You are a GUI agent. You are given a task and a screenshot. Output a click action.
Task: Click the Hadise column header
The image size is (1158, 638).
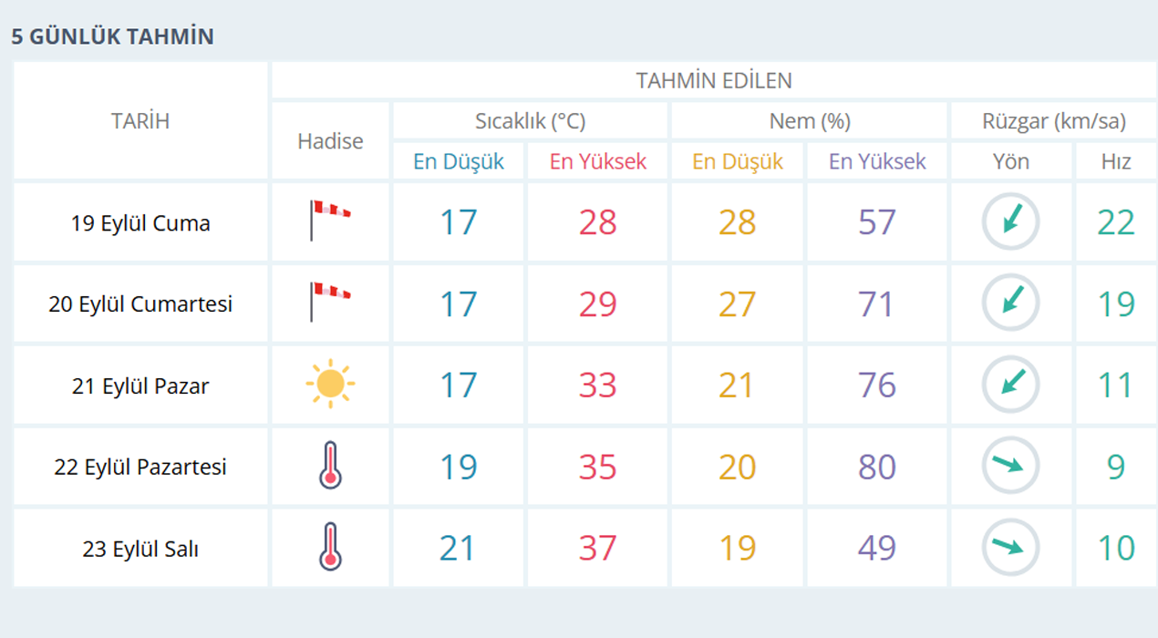[x=330, y=141]
